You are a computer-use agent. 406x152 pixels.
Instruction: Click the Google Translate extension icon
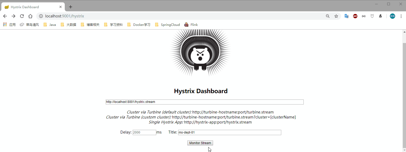tap(347, 16)
